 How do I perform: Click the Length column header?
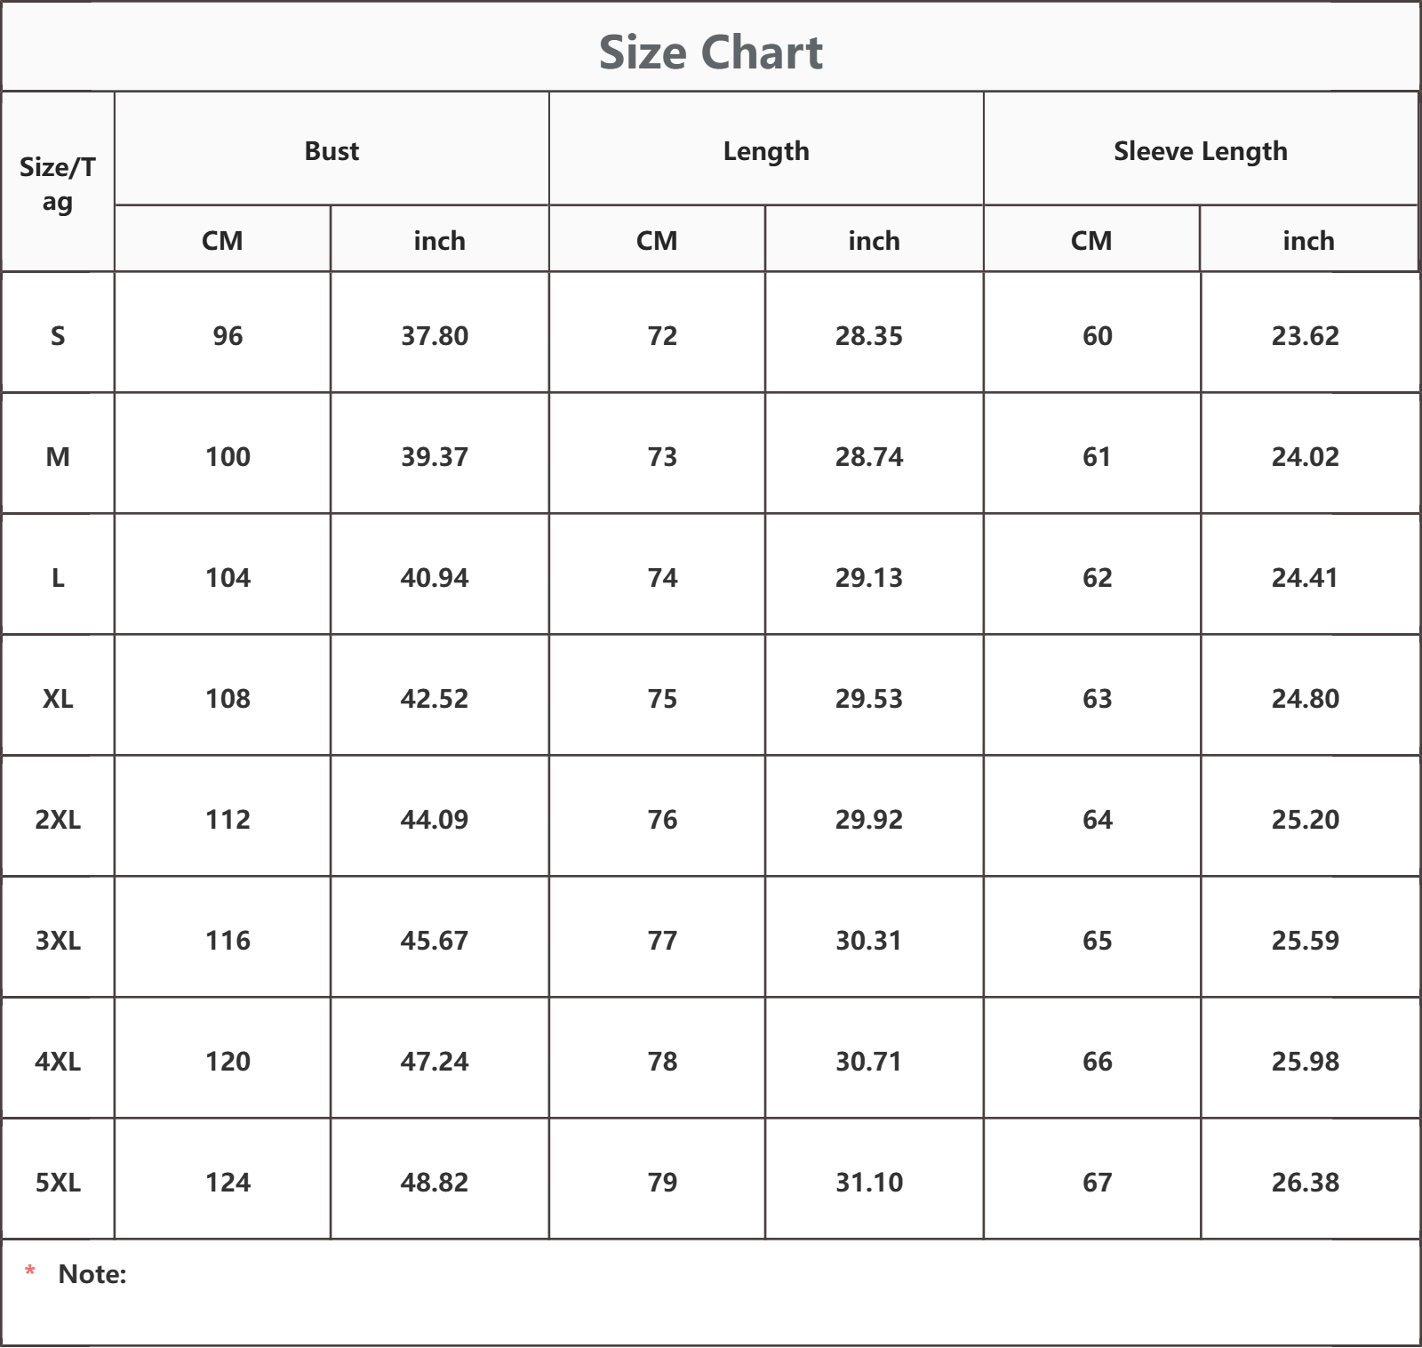click(x=766, y=150)
